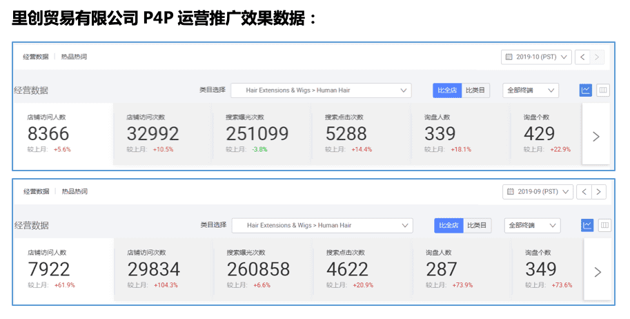Switch to table view in 2019-10 panel
This screenshot has height=319, width=630.
point(603,90)
